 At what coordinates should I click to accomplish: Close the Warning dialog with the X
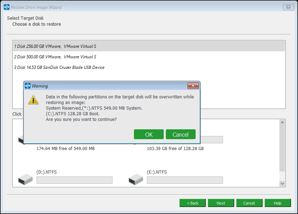pyautogui.click(x=193, y=86)
